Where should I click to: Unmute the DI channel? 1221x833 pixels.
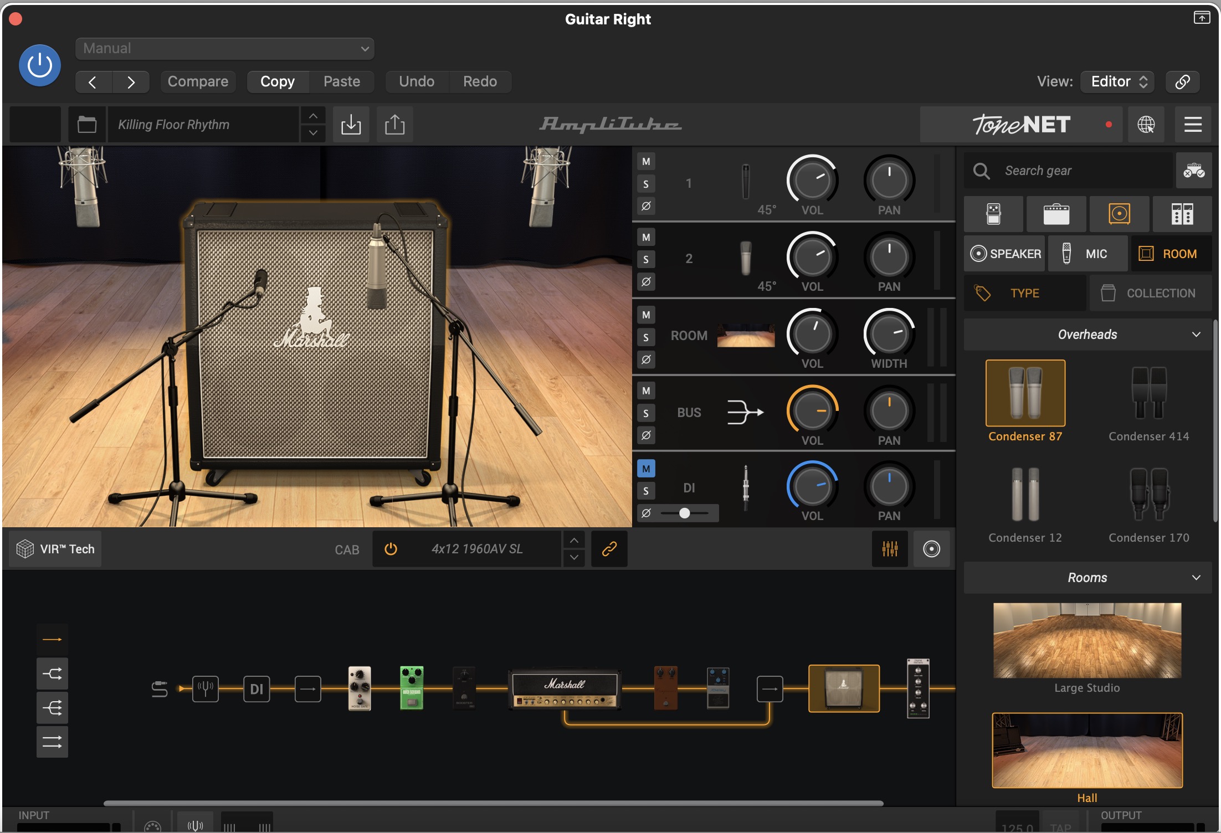tap(646, 469)
